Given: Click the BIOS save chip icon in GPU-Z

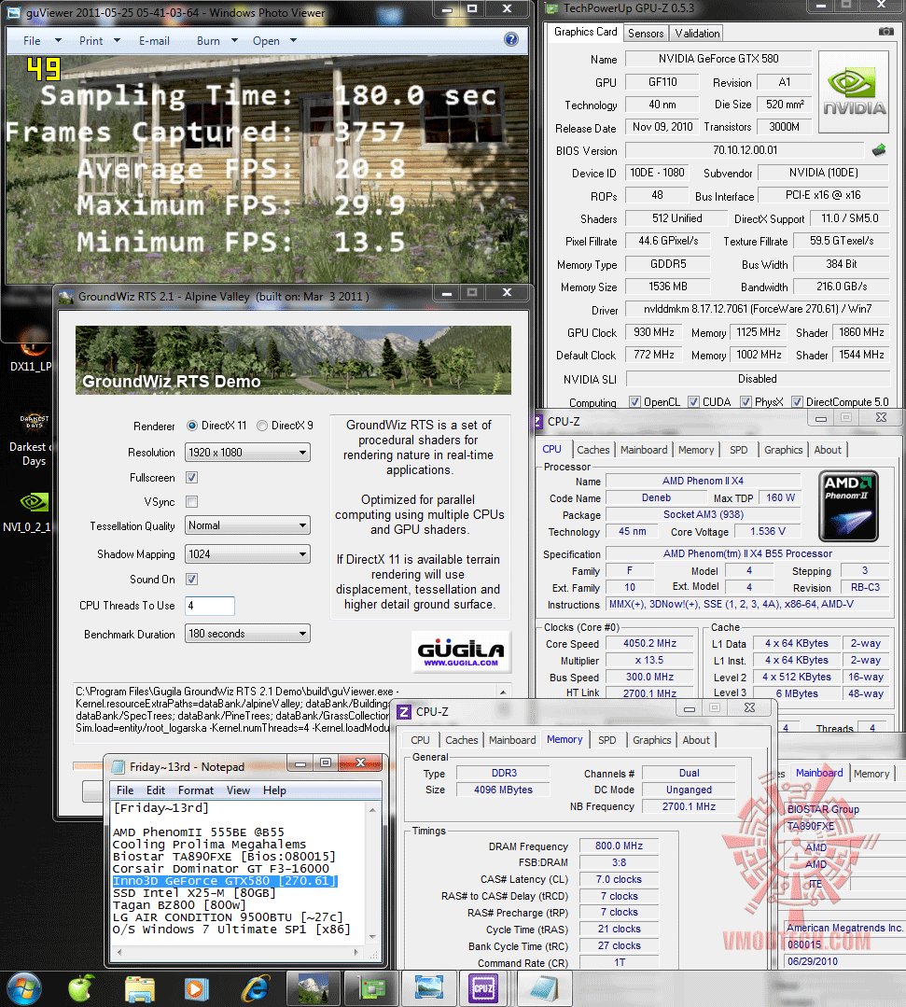Looking at the screenshot, I should coord(879,150).
